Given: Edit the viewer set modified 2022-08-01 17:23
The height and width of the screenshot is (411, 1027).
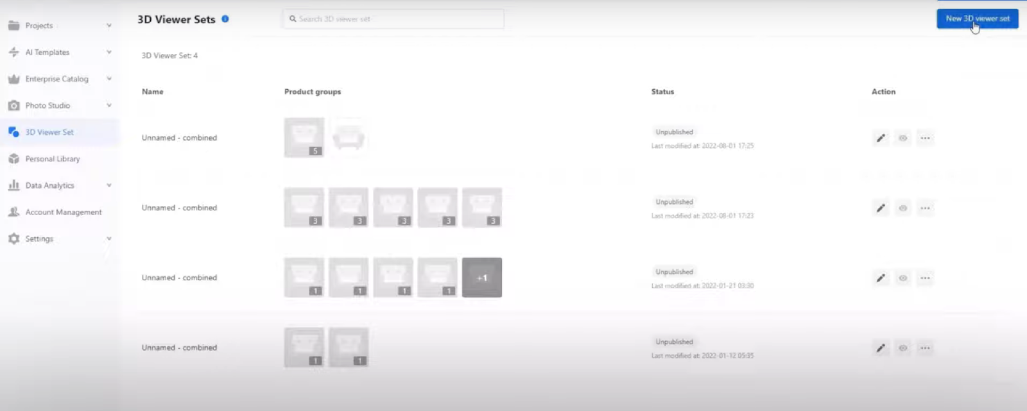Looking at the screenshot, I should [x=881, y=208].
